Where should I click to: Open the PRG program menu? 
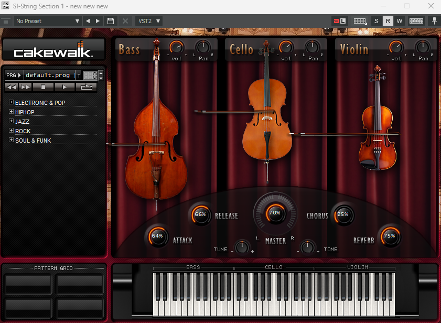14,76
